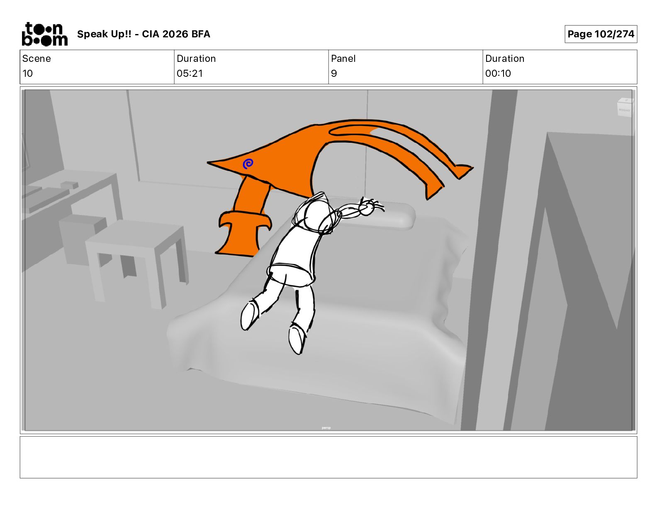Click the 'Panel' label
Viewport: 657px width, 508px height.
tap(343, 59)
